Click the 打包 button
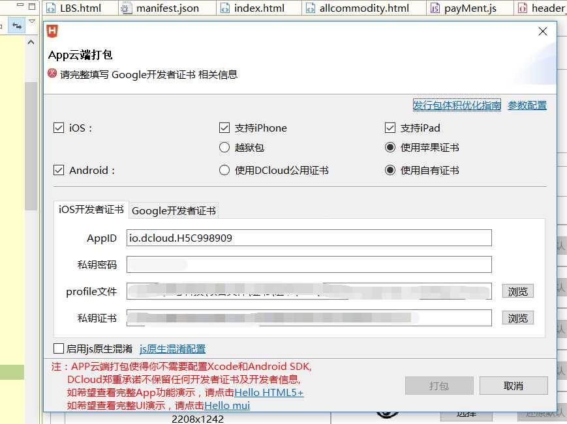Screen dimensions: 567x424 pos(439,386)
